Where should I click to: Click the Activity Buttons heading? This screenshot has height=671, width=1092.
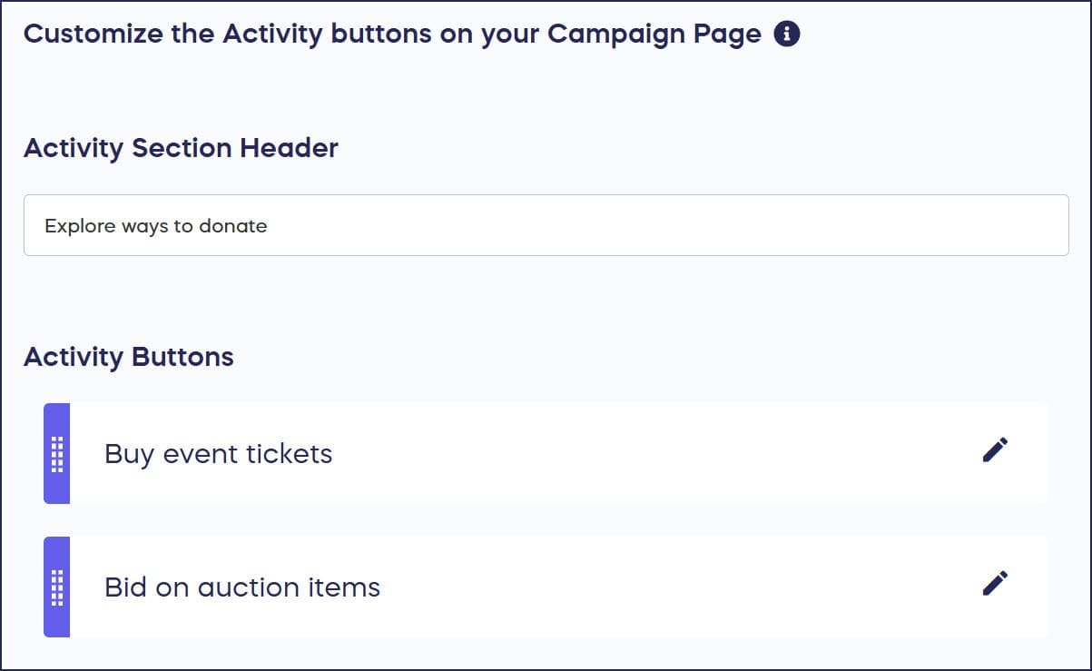(x=128, y=357)
